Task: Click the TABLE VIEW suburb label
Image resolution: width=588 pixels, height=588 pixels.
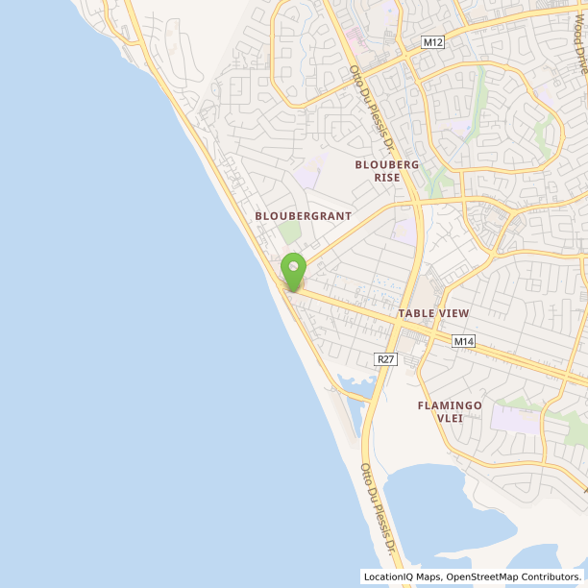Action: coord(433,313)
